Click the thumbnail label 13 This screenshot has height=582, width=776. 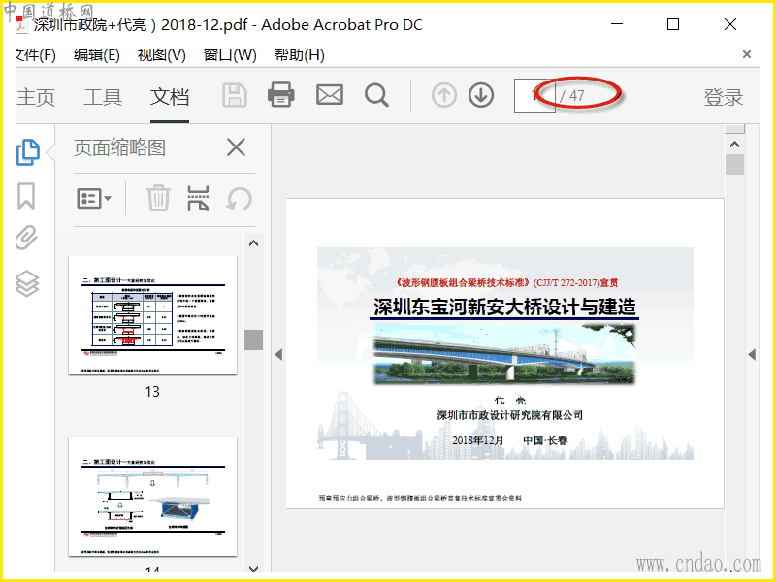[x=152, y=392]
